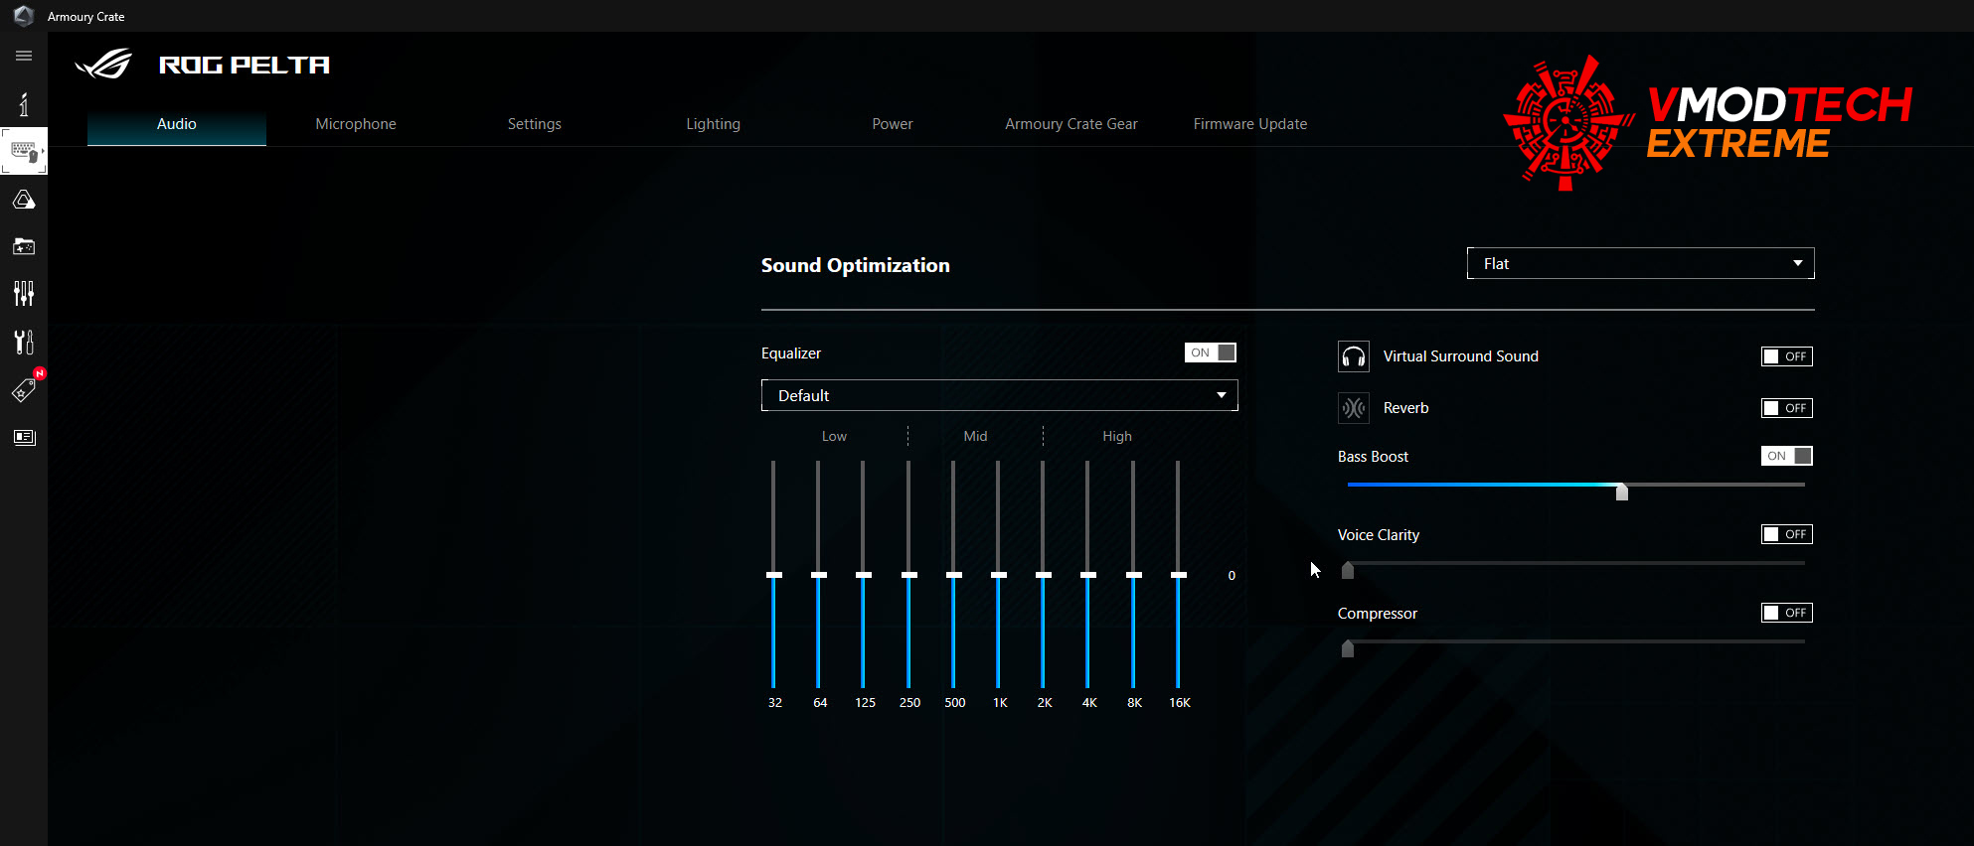Click the Virtual Surround Sound headphone icon
The width and height of the screenshot is (1974, 846).
point(1354,356)
